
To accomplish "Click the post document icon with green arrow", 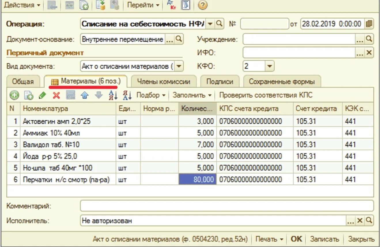I will coord(101,5).
